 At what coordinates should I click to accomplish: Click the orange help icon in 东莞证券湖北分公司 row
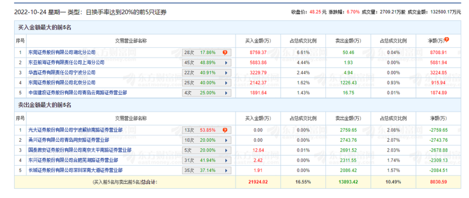tap(225, 53)
